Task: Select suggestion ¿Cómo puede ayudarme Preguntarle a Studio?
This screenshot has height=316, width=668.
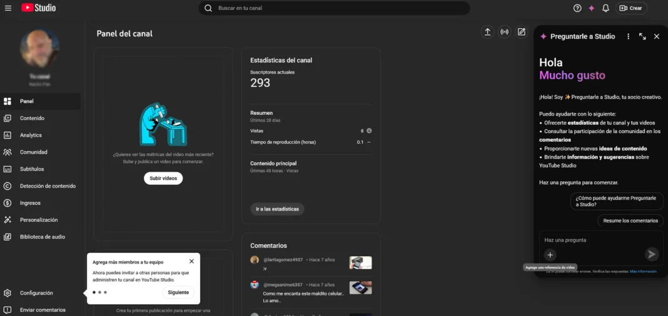Action: 617,201
